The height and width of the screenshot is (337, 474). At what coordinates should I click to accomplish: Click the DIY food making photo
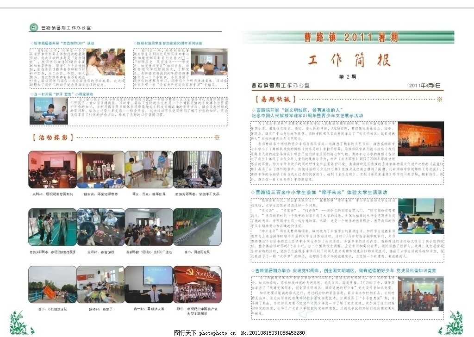coord(105,62)
